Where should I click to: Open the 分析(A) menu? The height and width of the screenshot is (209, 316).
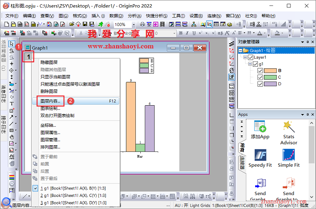pos(134,16)
